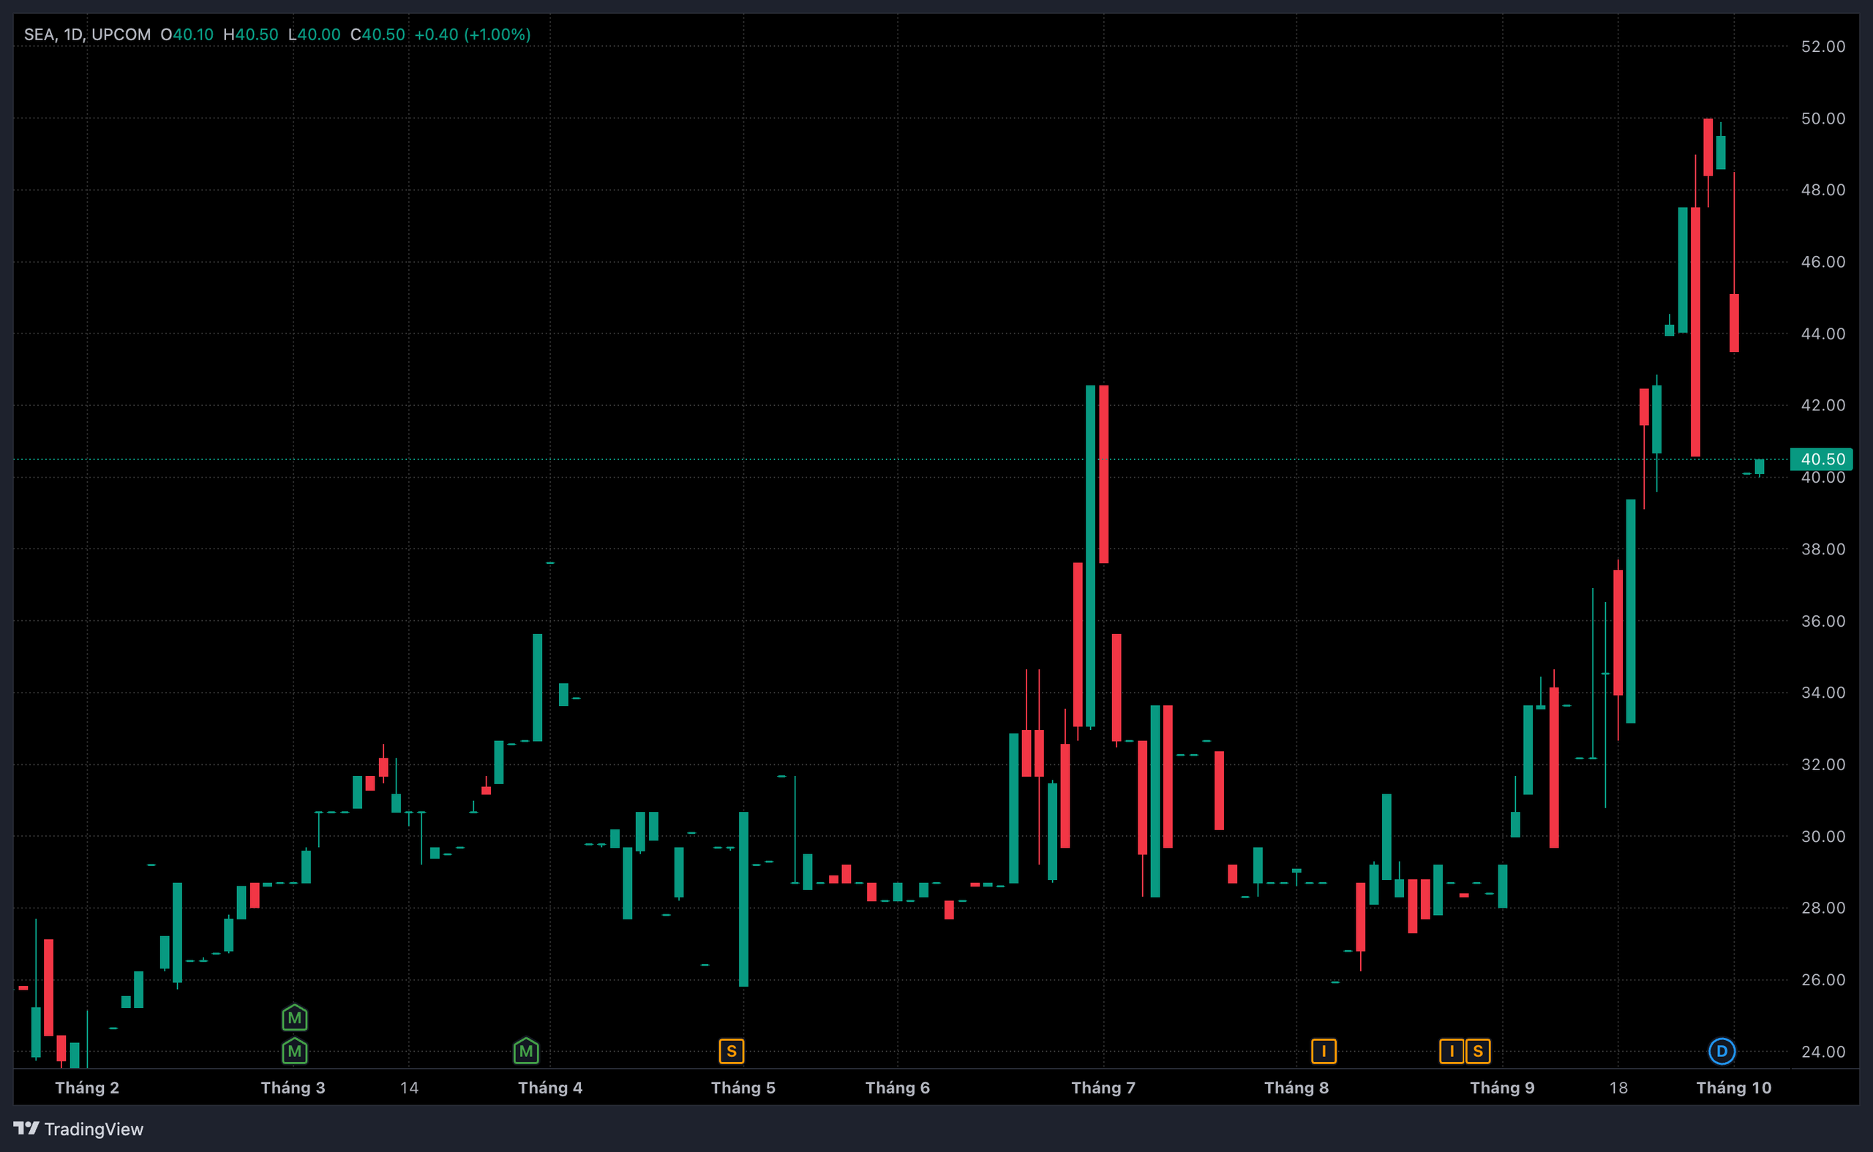1873x1152 pixels.
Task: Click the open value O40.10
Action: [x=187, y=34]
